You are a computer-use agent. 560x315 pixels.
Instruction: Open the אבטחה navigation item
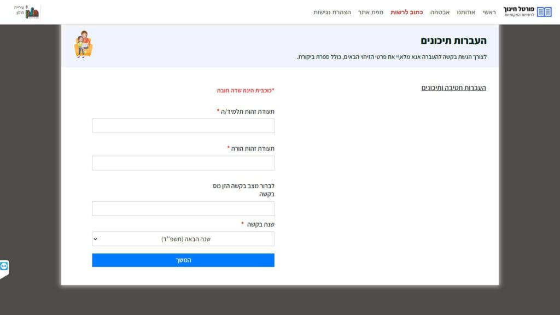pyautogui.click(x=440, y=12)
